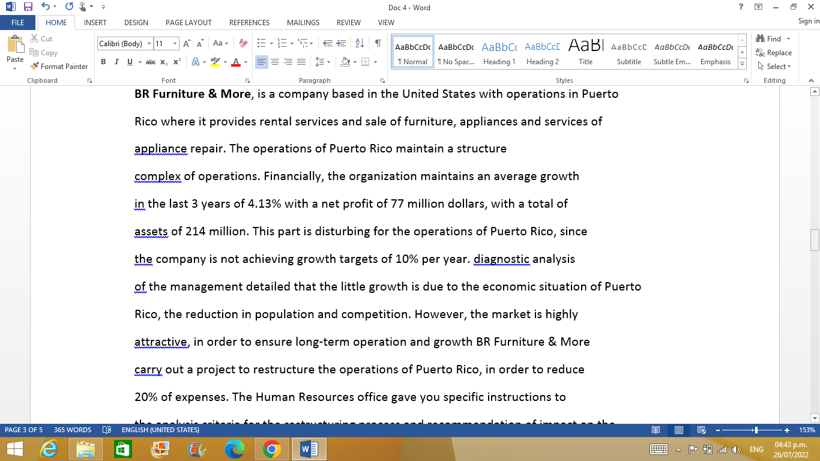Open the FILE menu
Image resolution: width=820 pixels, height=461 pixels.
coord(18,22)
